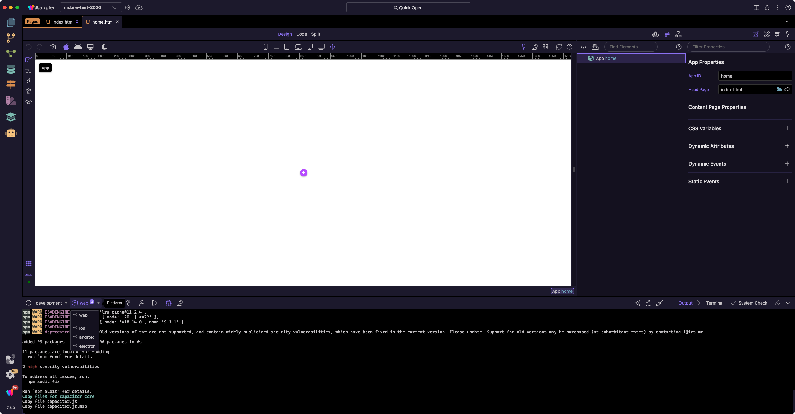Open the AI robot assistant sidebar icon
The width and height of the screenshot is (795, 414).
(x=11, y=133)
